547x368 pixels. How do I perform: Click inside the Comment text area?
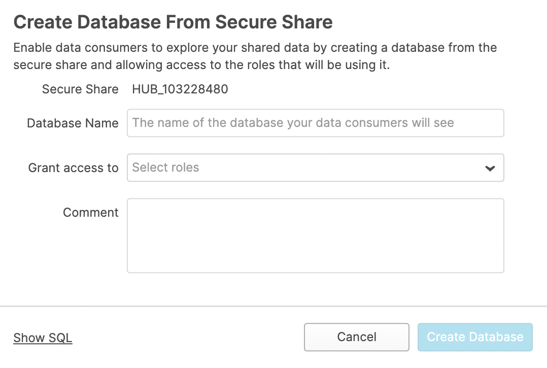[315, 236]
